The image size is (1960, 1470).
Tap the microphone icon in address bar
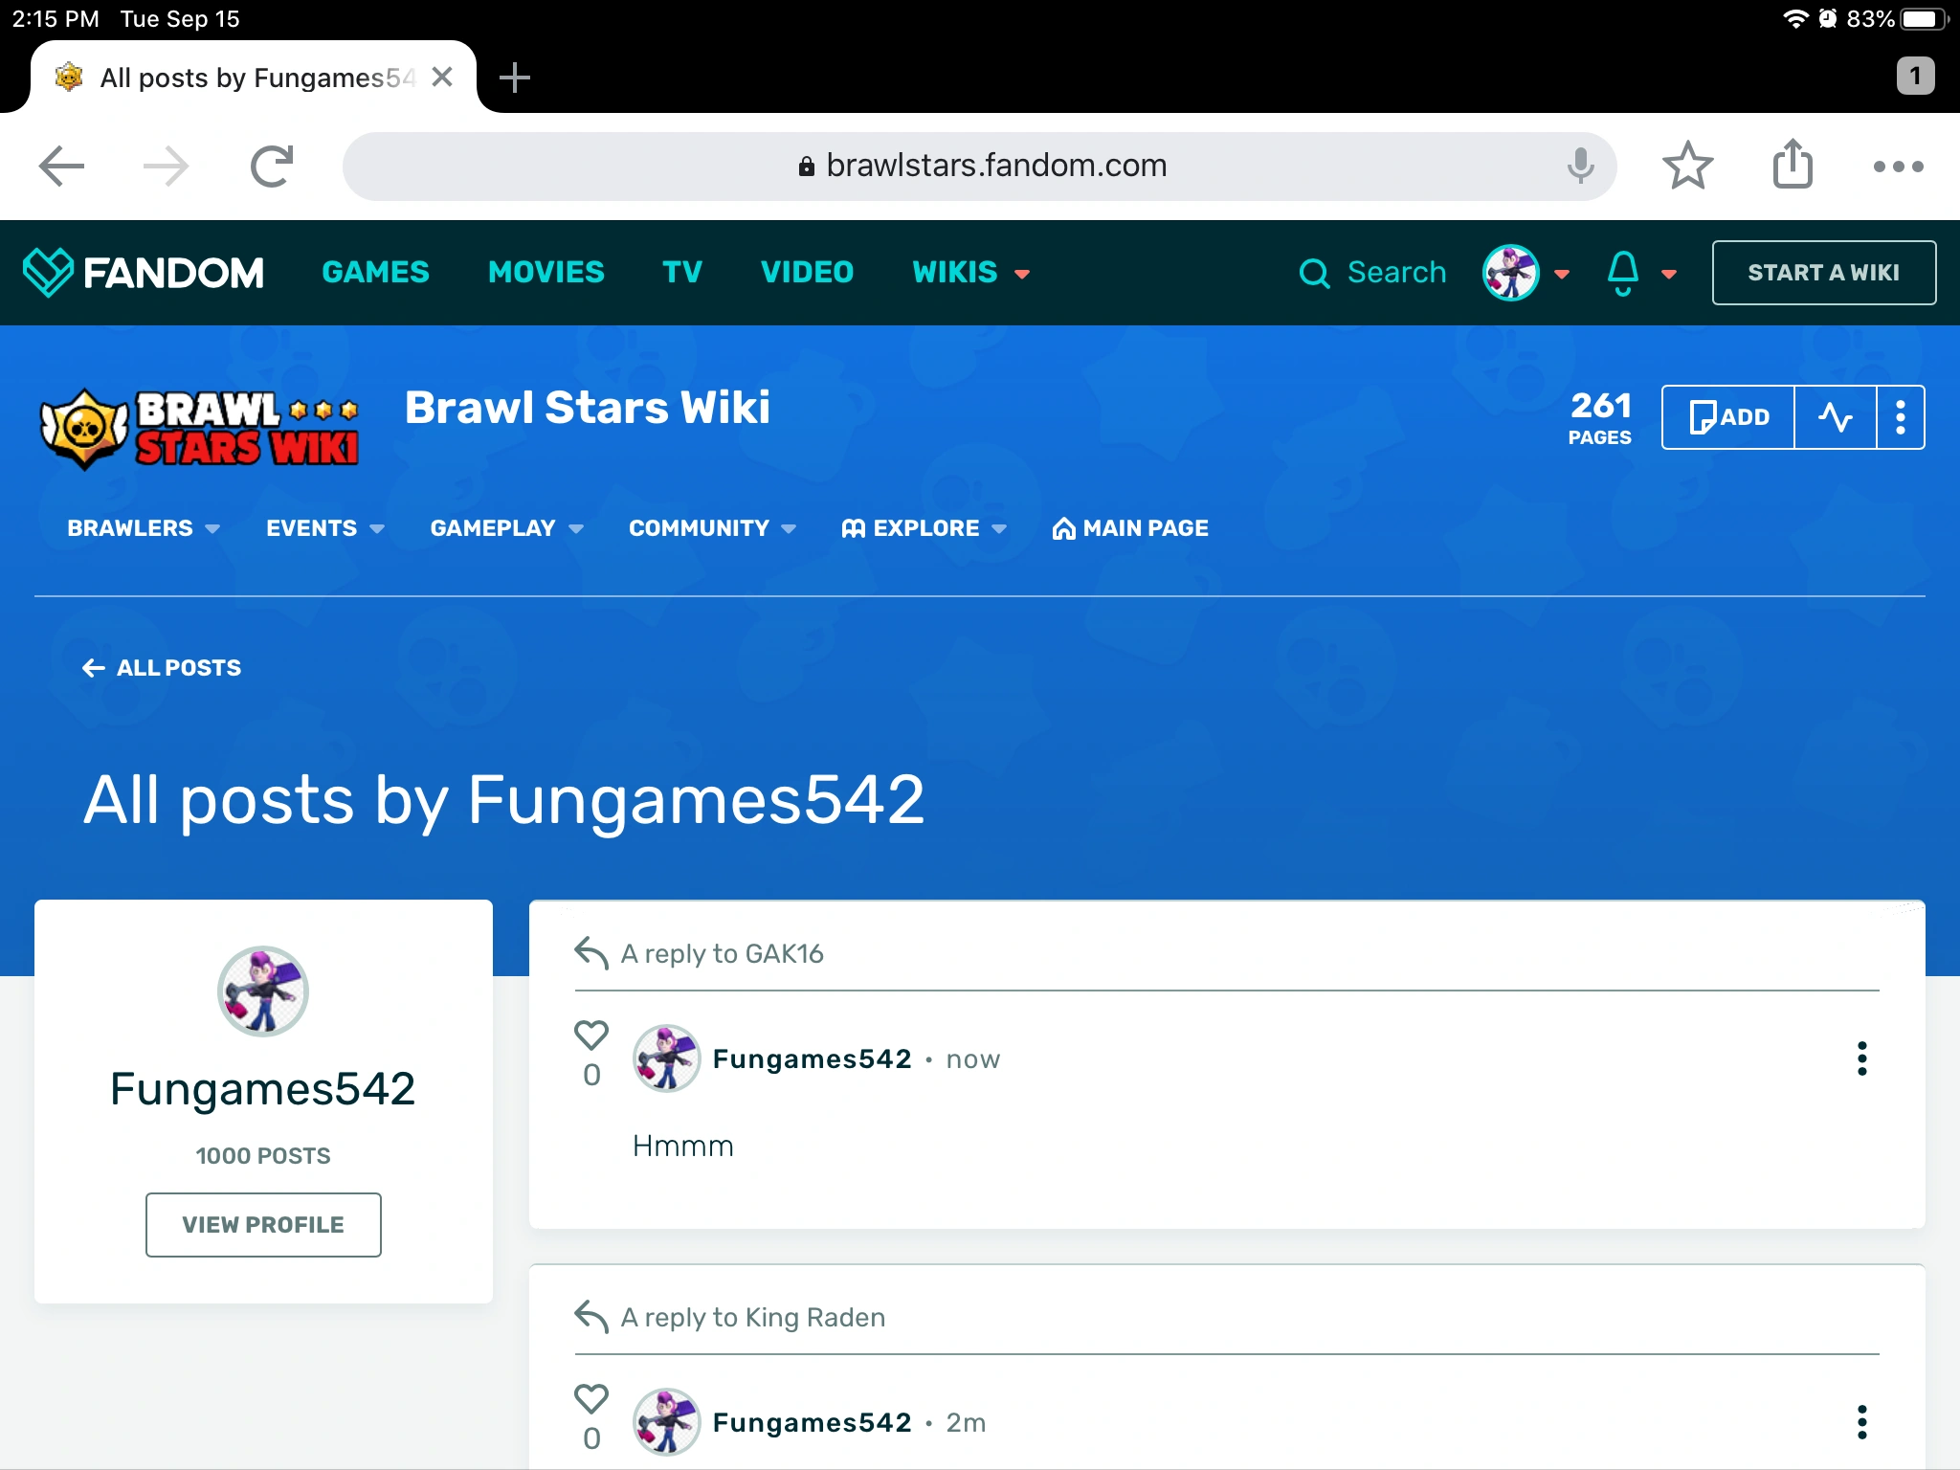pos(1580,167)
